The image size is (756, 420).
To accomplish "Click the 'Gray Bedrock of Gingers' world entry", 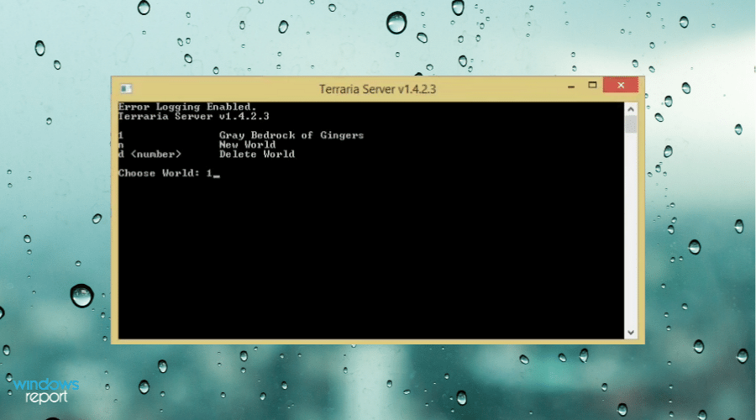I will (291, 135).
